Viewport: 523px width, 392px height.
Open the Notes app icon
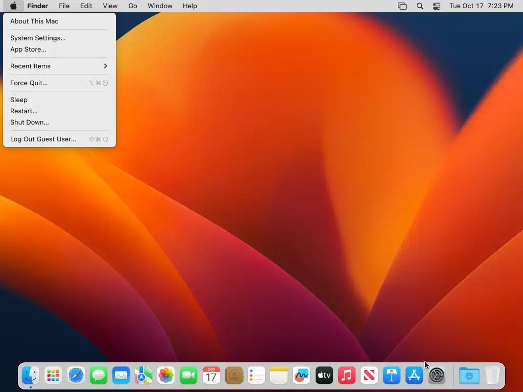click(279, 375)
